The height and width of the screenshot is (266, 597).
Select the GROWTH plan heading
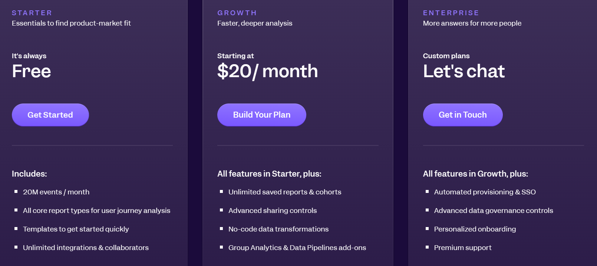(x=237, y=12)
